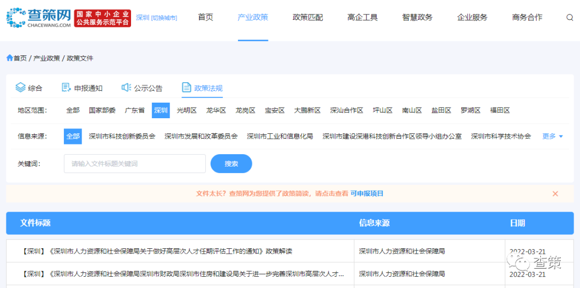Select 全部 in 信息来源 filter
Viewport: 580px width, 288px height.
point(73,136)
